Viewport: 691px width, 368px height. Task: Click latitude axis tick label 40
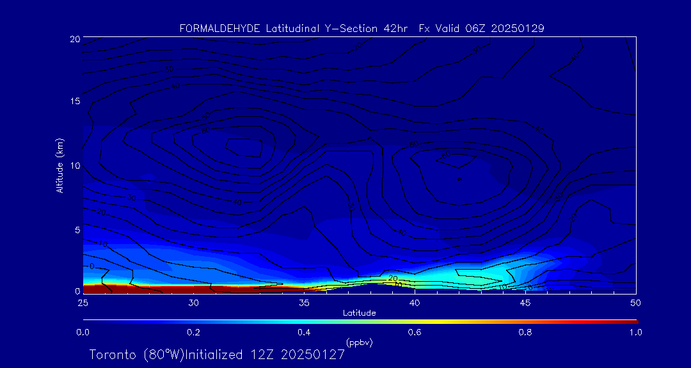coord(415,302)
